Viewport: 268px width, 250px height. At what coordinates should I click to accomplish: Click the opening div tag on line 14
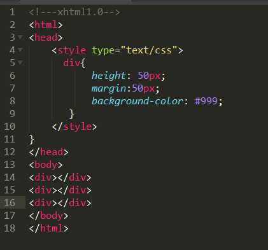pyautogui.click(x=43, y=177)
